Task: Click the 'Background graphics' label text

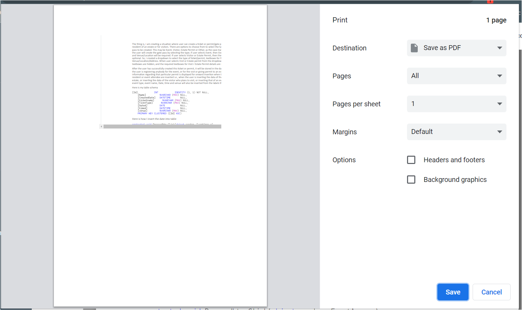Action: (x=455, y=180)
